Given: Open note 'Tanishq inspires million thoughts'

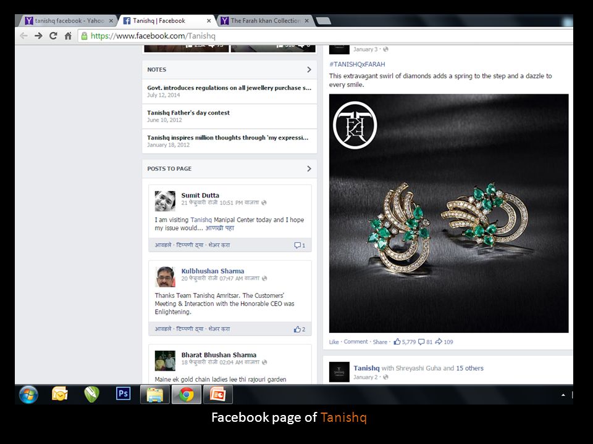Looking at the screenshot, I should click(x=228, y=138).
